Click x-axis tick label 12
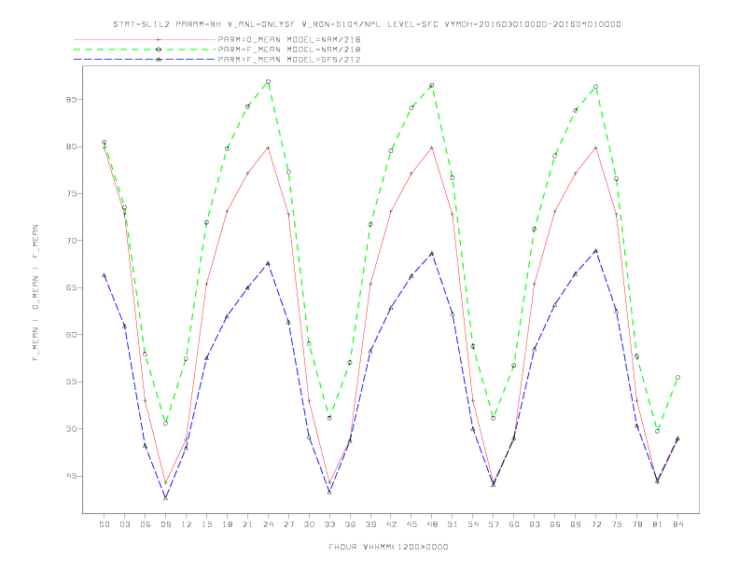Screen dimensions: 739x571 click(187, 524)
